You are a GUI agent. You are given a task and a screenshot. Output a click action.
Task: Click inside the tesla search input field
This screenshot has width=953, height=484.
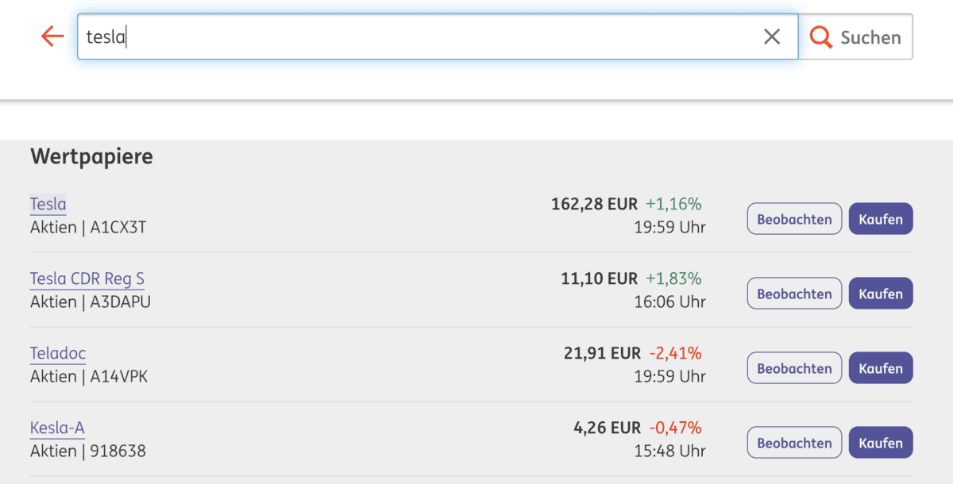(x=318, y=36)
